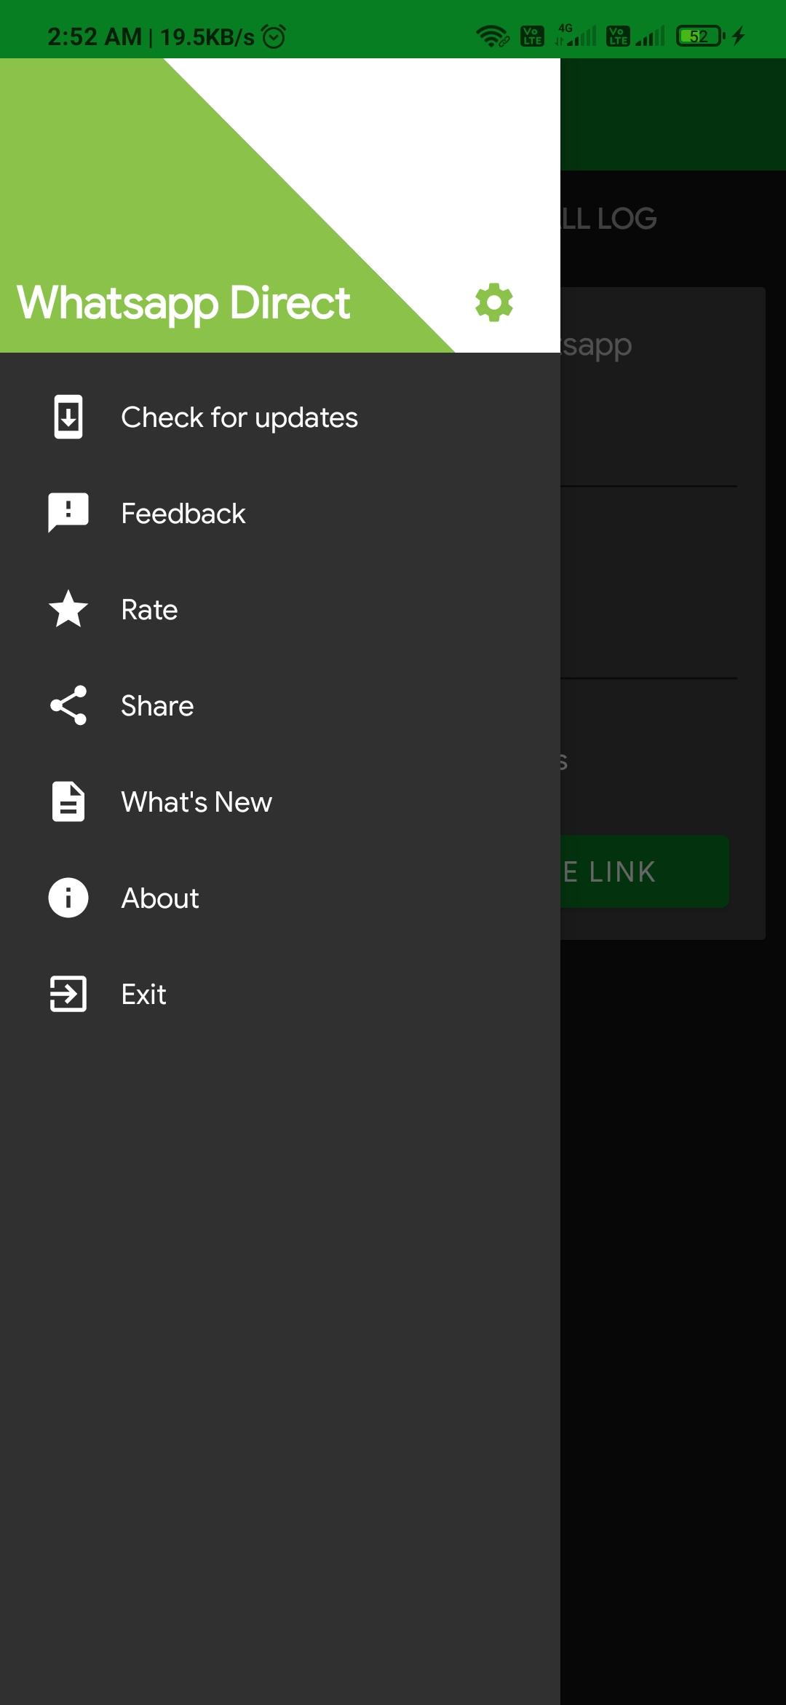Select Exit from the drawer
786x1705 pixels.
(280, 994)
